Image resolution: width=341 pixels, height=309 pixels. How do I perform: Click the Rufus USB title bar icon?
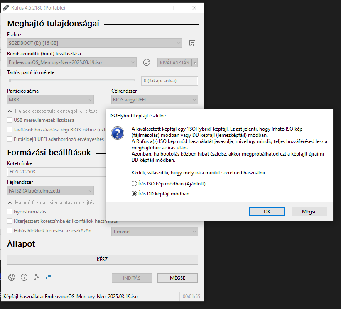pyautogui.click(x=6, y=8)
